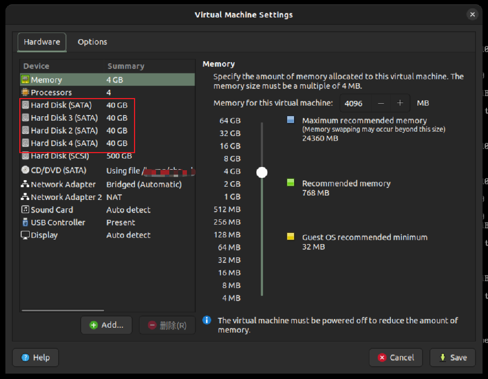The width and height of the screenshot is (488, 379).
Task: Click the blue information icon near warning
Action: point(207,320)
